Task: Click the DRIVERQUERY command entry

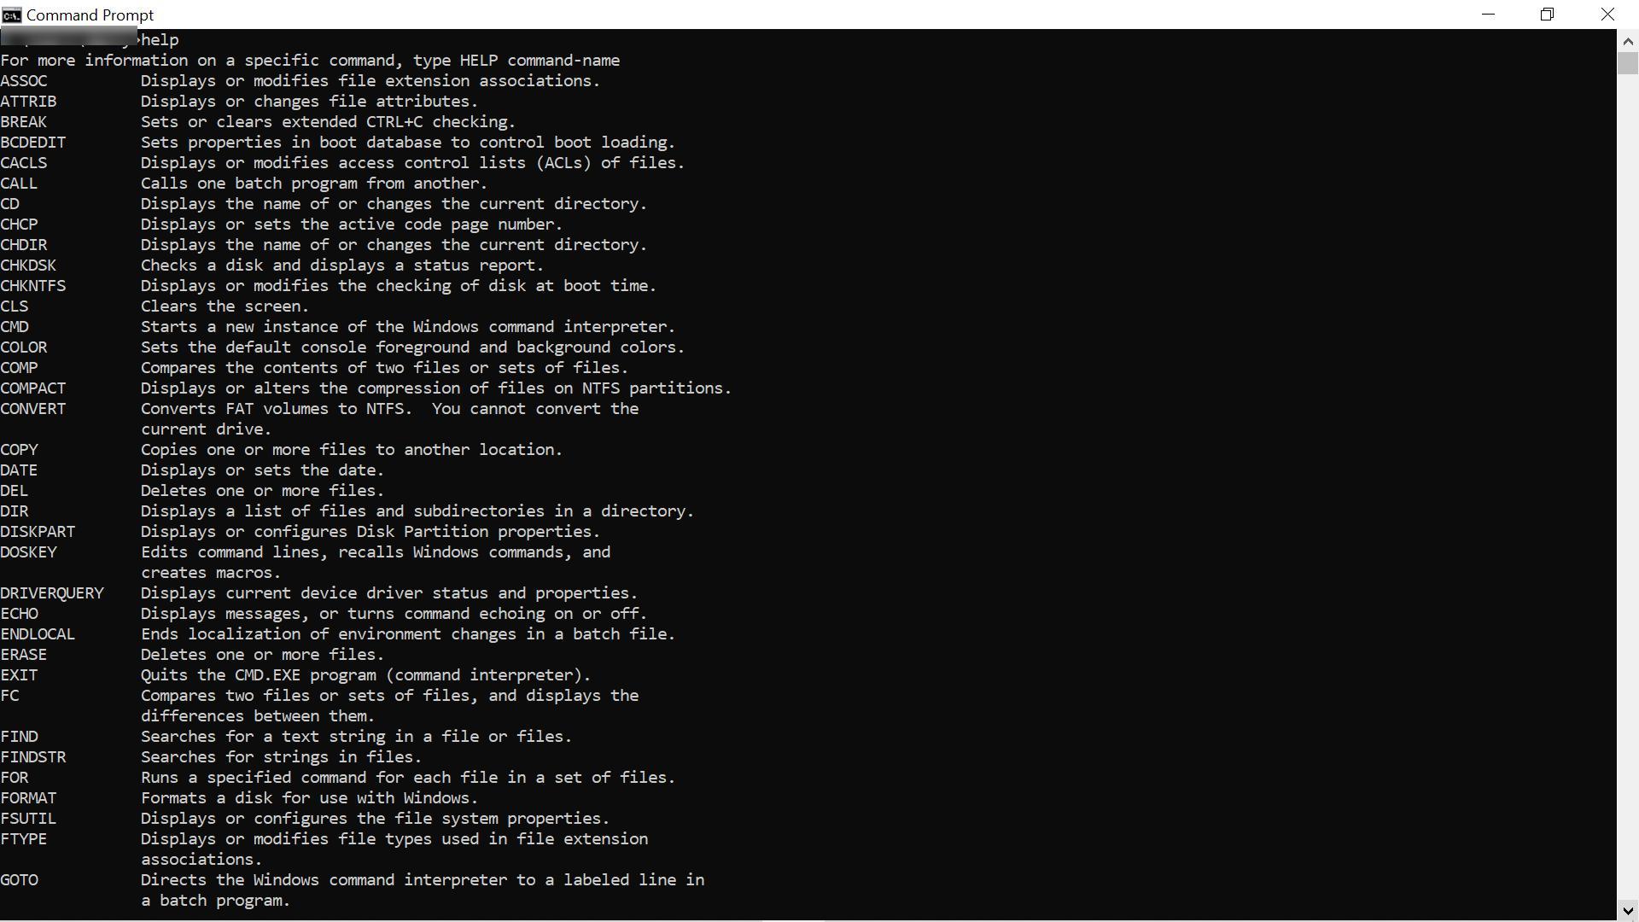Action: click(x=52, y=593)
